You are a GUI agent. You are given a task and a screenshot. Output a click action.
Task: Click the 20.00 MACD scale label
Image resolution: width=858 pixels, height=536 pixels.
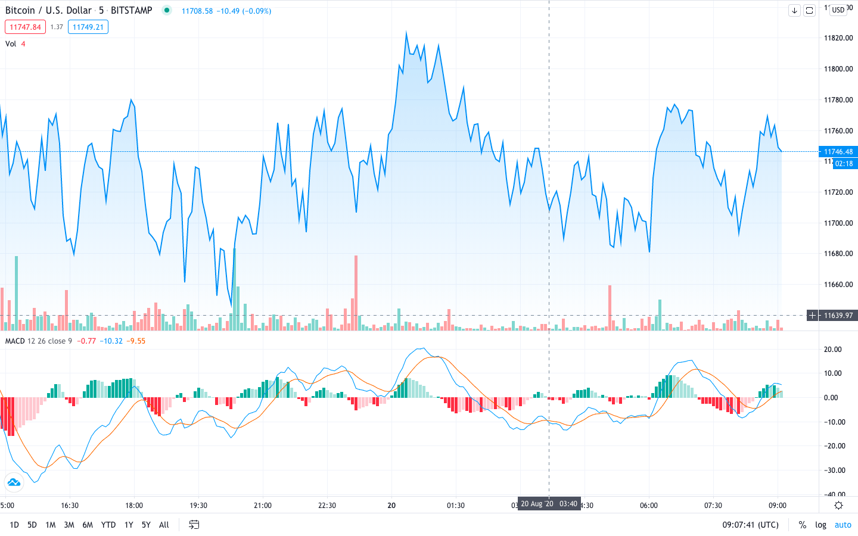coord(833,349)
